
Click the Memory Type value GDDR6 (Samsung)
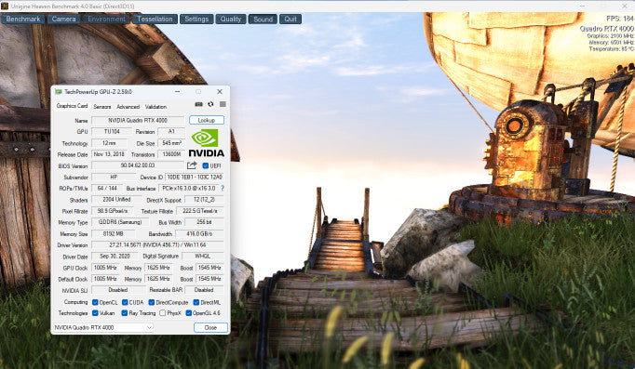pos(120,222)
